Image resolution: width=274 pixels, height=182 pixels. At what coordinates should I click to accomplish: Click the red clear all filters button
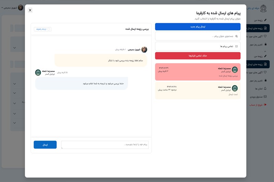coord(198,56)
